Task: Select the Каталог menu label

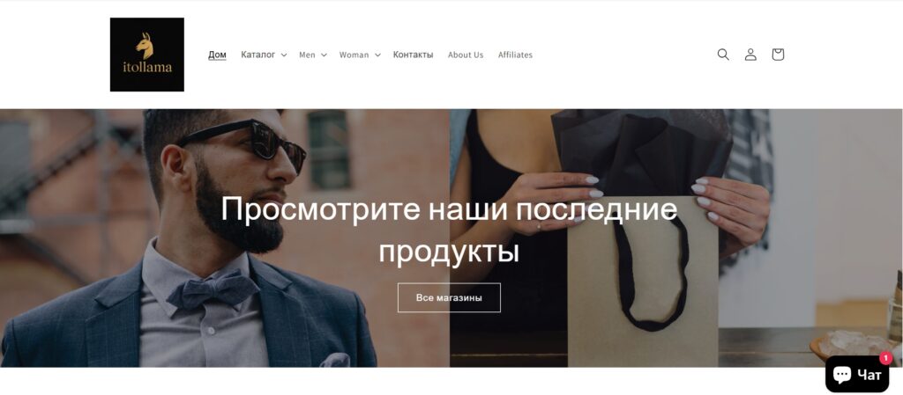Action: coord(258,55)
